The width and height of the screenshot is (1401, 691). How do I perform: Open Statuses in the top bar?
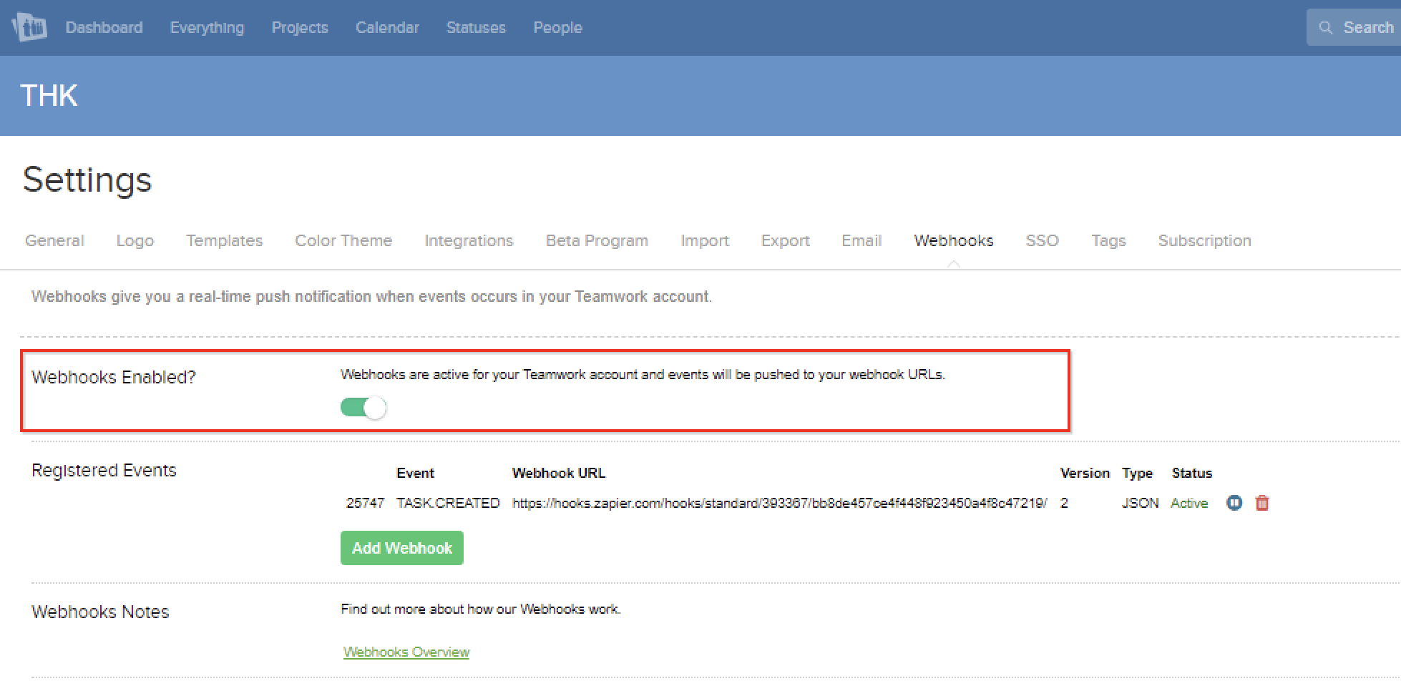476,28
